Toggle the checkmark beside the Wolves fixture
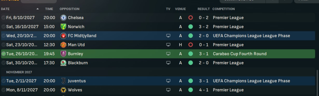The width and height of the screenshot is (319, 96). pos(3,90)
